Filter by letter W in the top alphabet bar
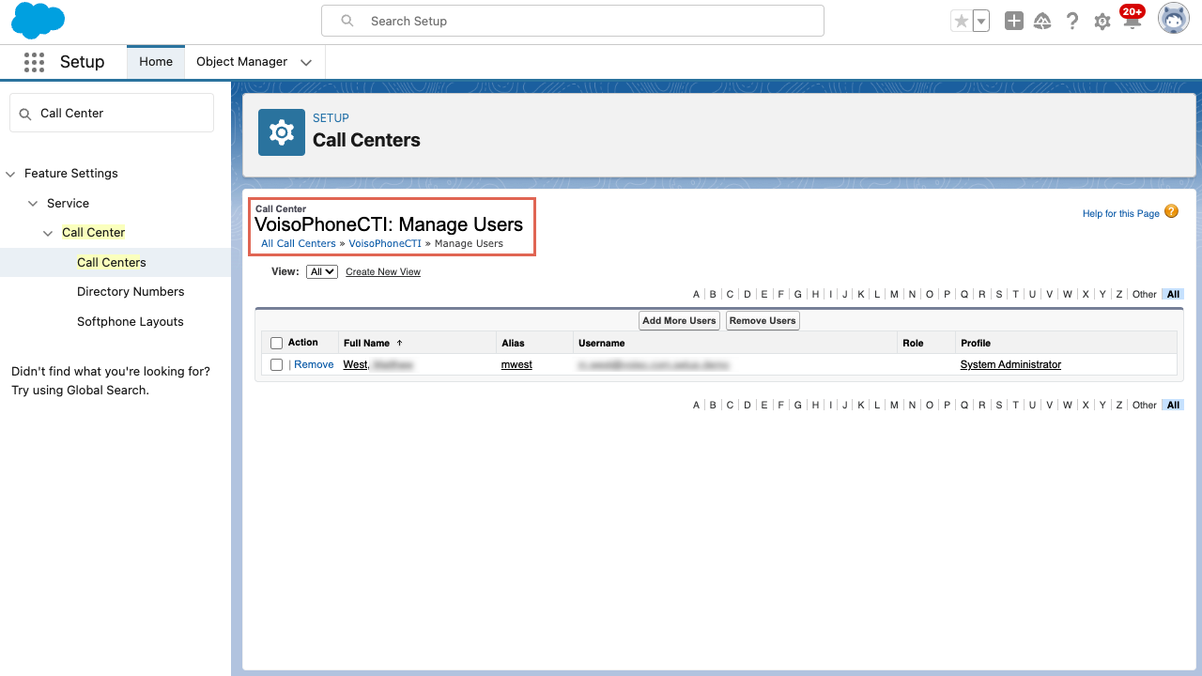Screen dimensions: 1202x676 (x=1068, y=294)
